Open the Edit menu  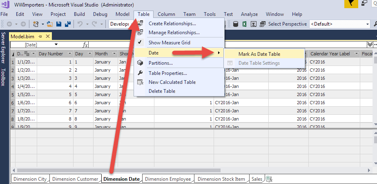(20, 14)
